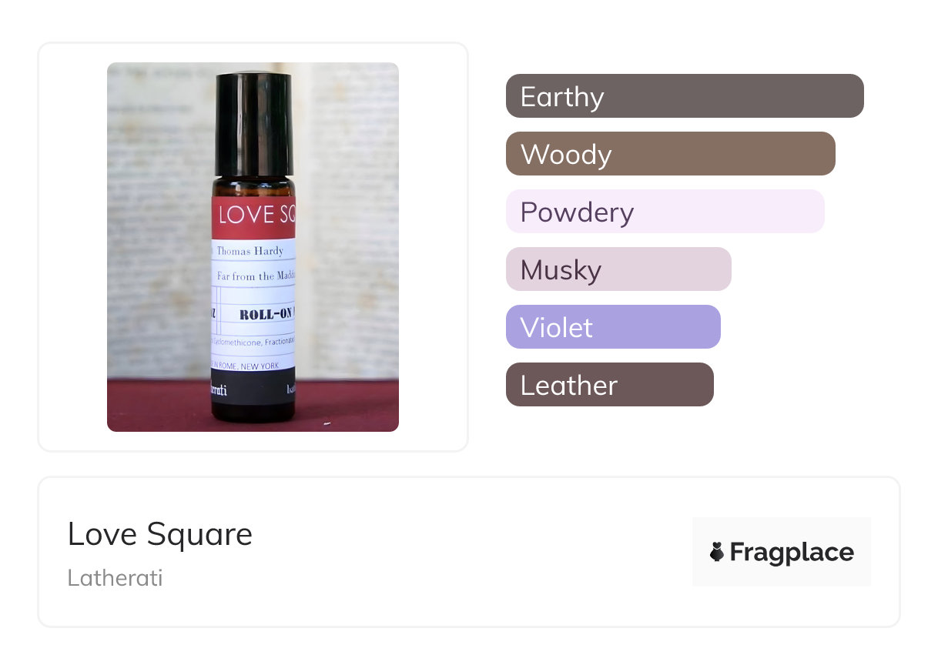Click the Powdery accord bar

(665, 212)
